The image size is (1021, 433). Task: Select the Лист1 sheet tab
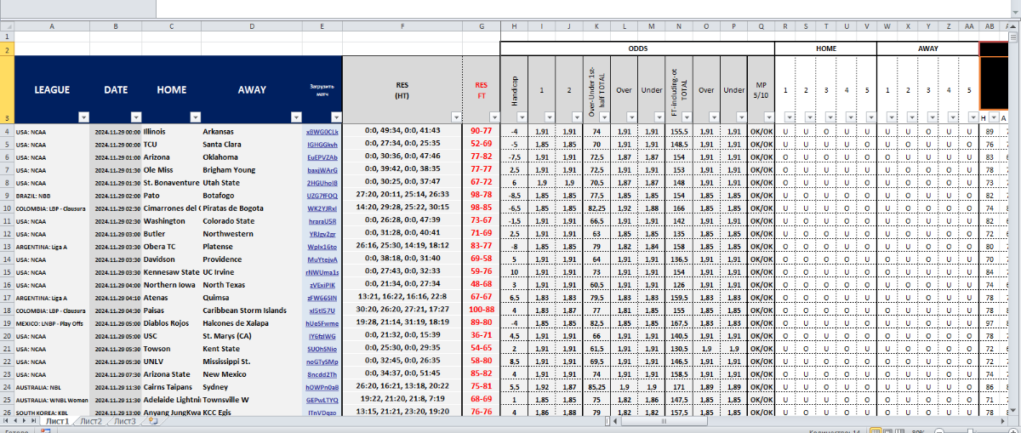pos(57,421)
